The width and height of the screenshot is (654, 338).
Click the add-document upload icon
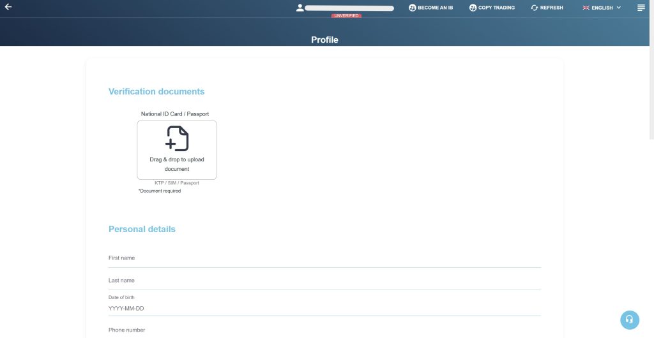click(x=177, y=138)
